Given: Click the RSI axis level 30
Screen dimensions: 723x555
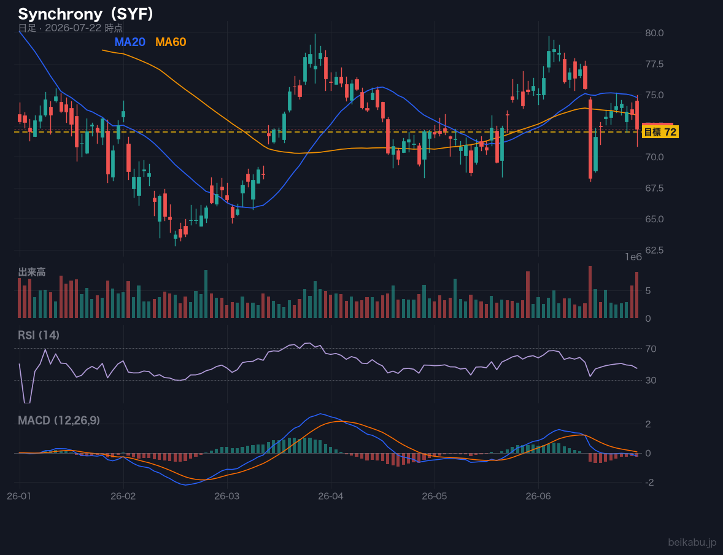Looking at the screenshot, I should (651, 380).
